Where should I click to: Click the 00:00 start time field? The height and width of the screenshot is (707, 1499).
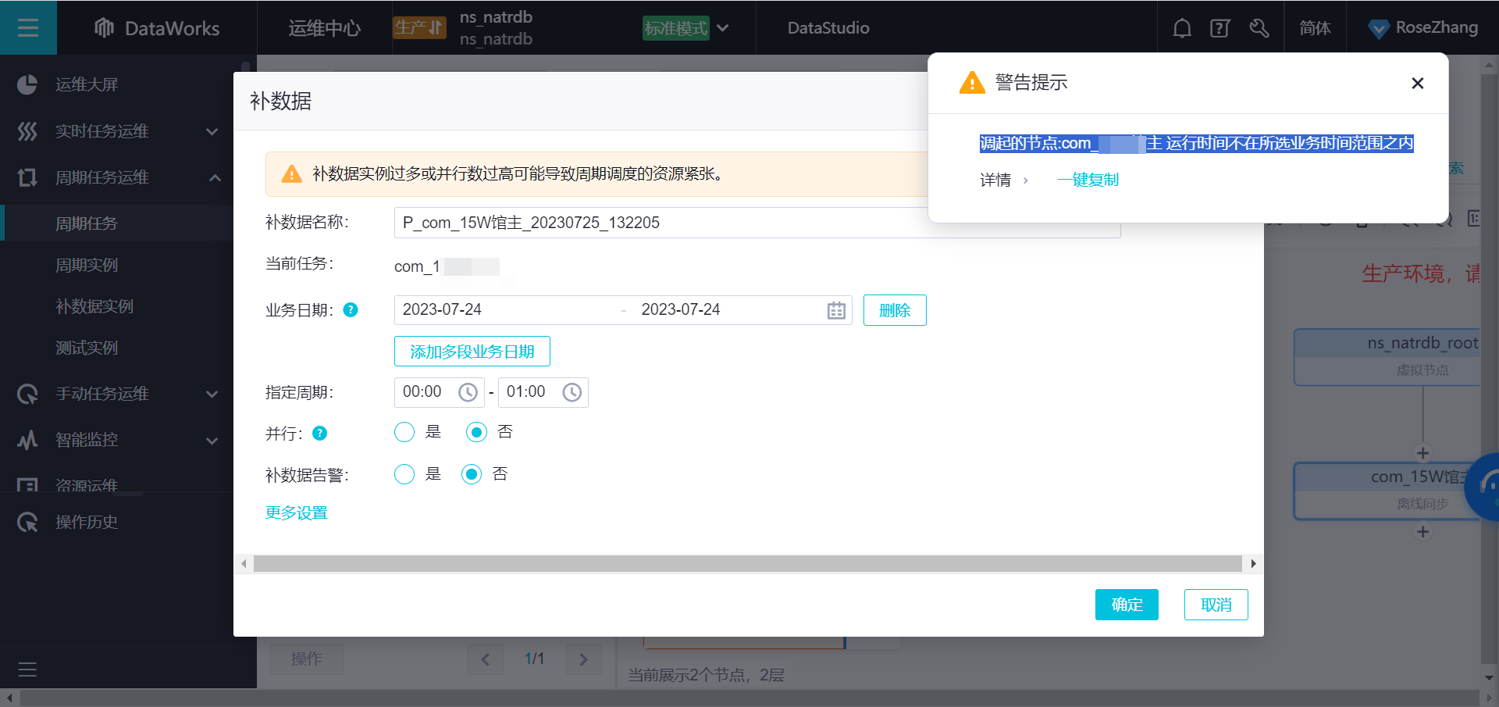(440, 392)
